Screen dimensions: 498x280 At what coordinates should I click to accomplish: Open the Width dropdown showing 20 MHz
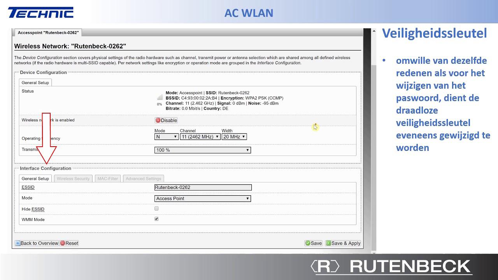pos(234,136)
